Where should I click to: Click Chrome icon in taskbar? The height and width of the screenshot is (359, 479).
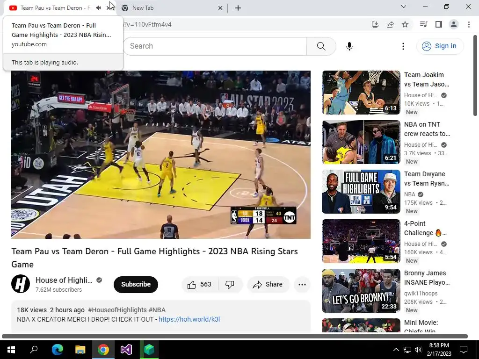pos(103,350)
